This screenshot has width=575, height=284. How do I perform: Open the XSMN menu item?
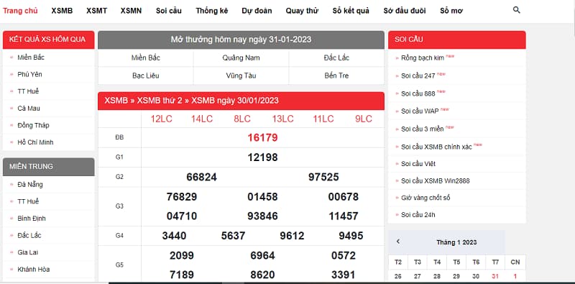[x=131, y=11]
